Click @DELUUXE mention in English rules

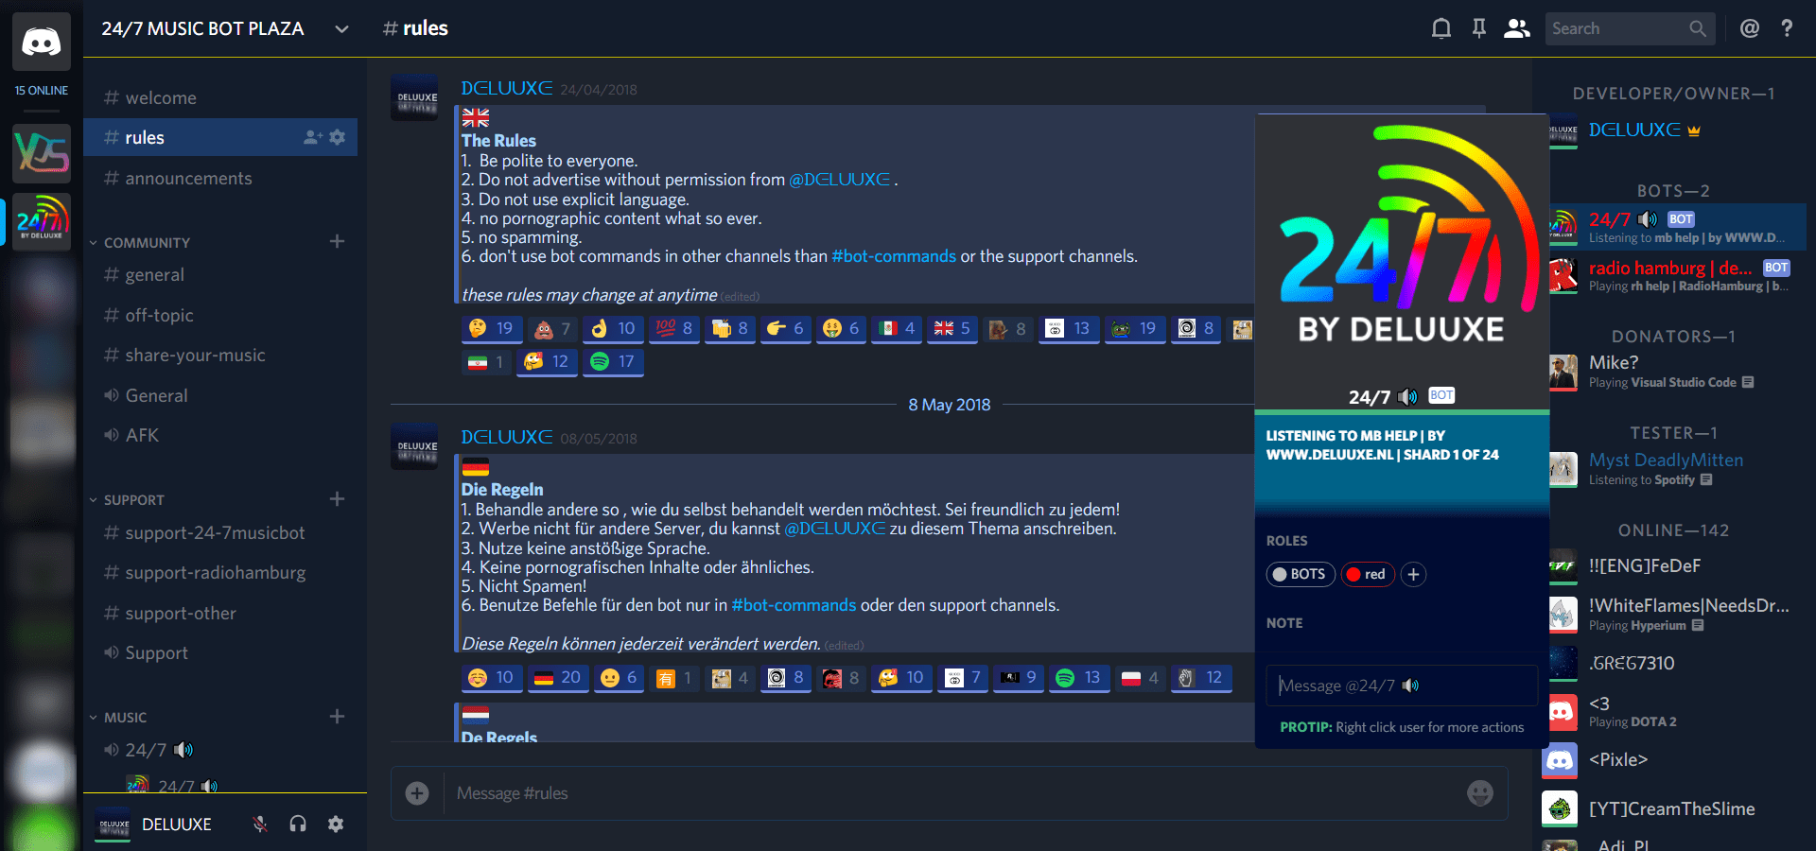point(840,180)
